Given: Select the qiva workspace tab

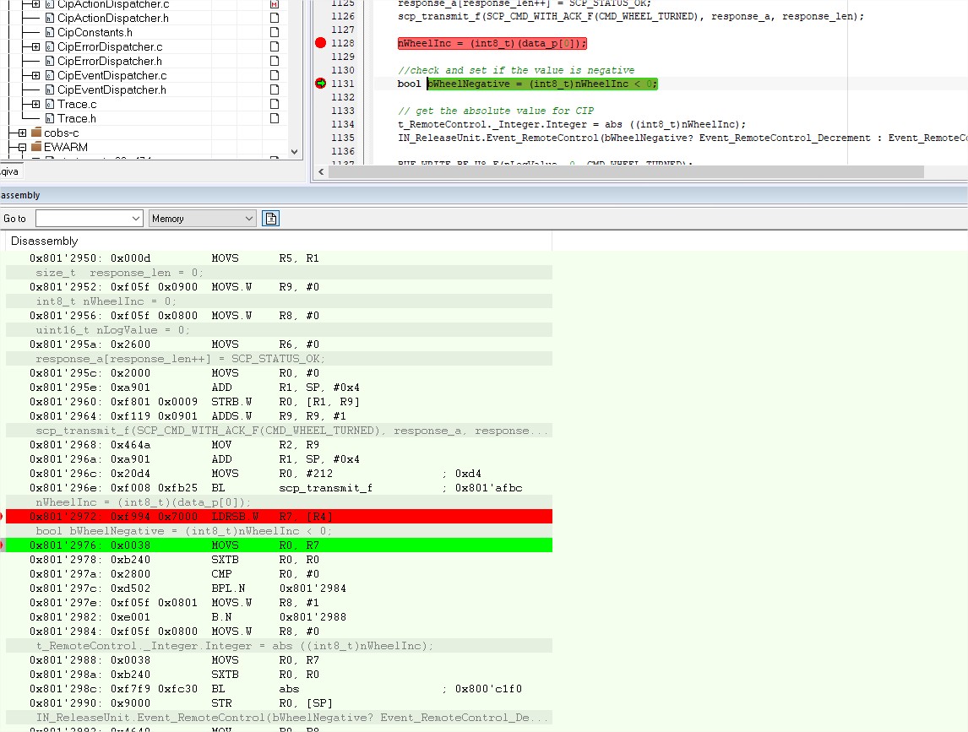Looking at the screenshot, I should [10, 171].
